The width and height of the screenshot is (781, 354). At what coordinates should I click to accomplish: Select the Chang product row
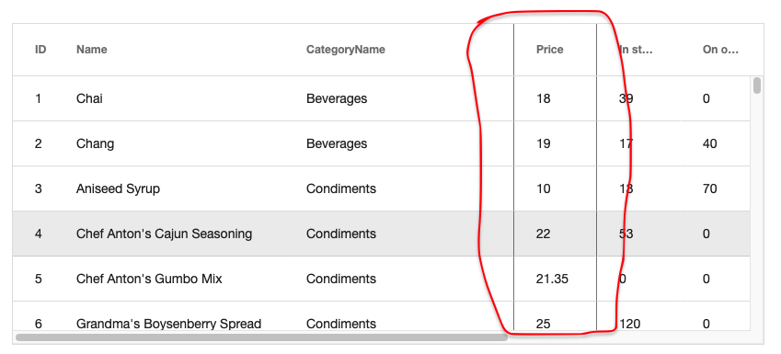click(381, 143)
